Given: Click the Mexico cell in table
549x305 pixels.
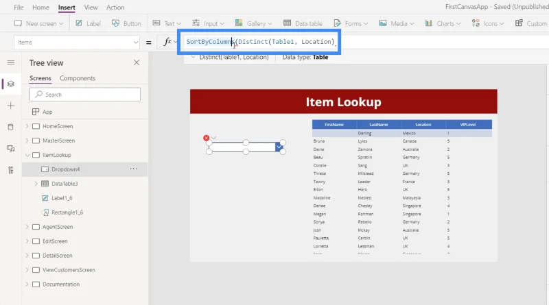Looking at the screenshot, I should point(409,133).
